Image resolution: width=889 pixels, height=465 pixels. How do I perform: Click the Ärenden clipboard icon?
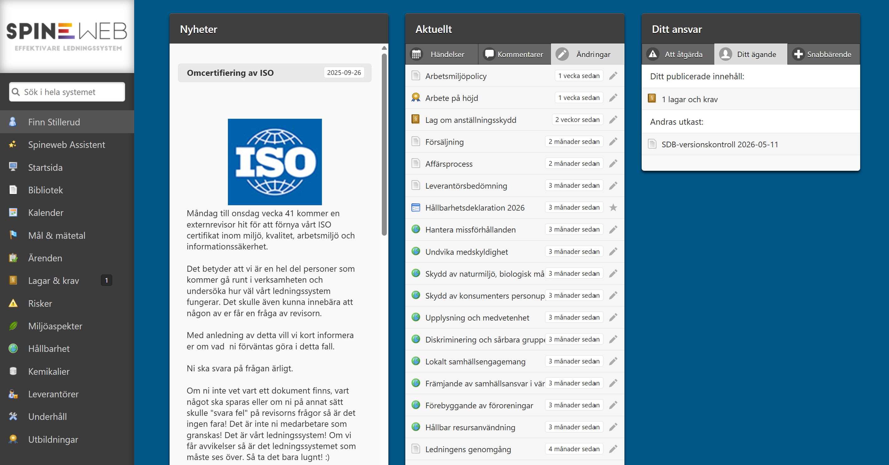click(13, 258)
